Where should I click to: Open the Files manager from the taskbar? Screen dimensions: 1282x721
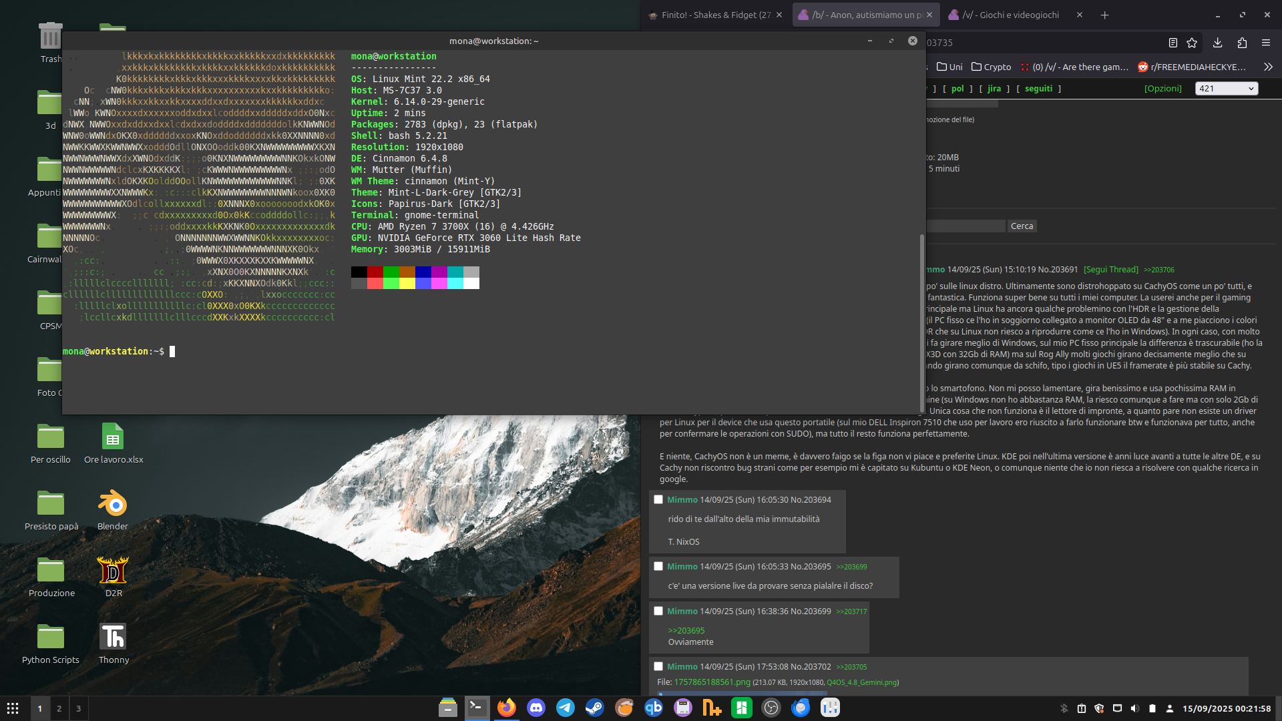[x=447, y=708]
